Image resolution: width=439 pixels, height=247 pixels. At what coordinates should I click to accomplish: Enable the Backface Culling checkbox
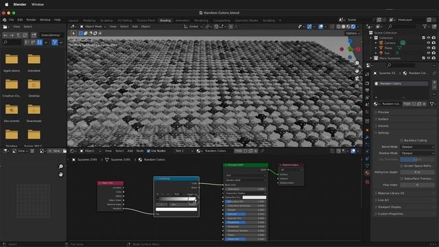402,140
